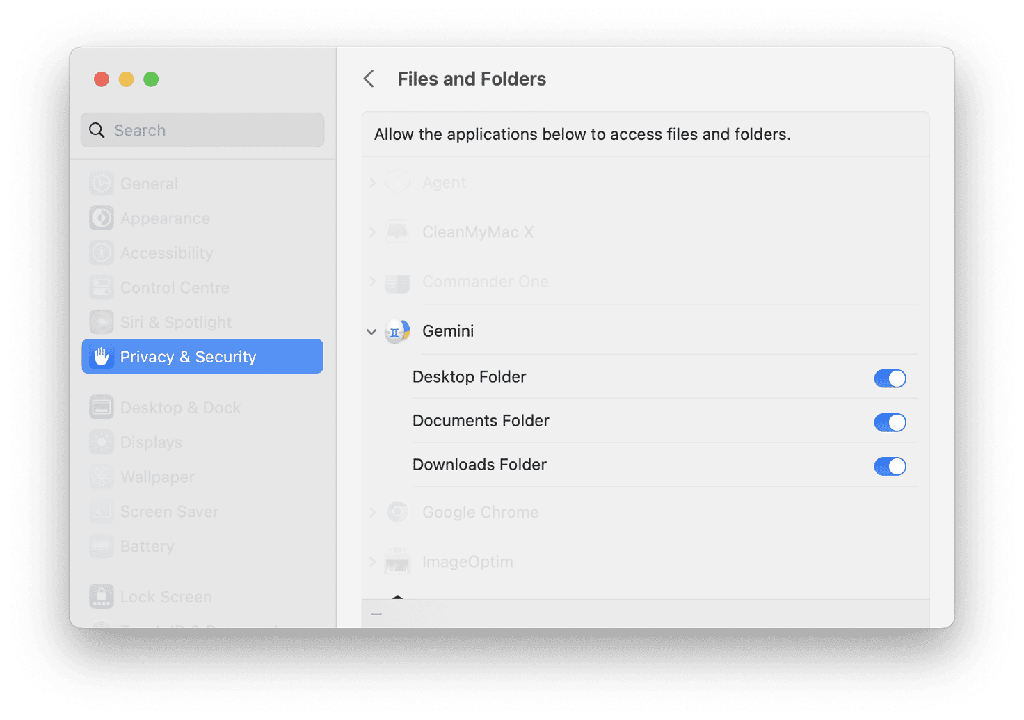Open the Lock Screen settings pane
The width and height of the screenshot is (1024, 720).
coord(202,597)
